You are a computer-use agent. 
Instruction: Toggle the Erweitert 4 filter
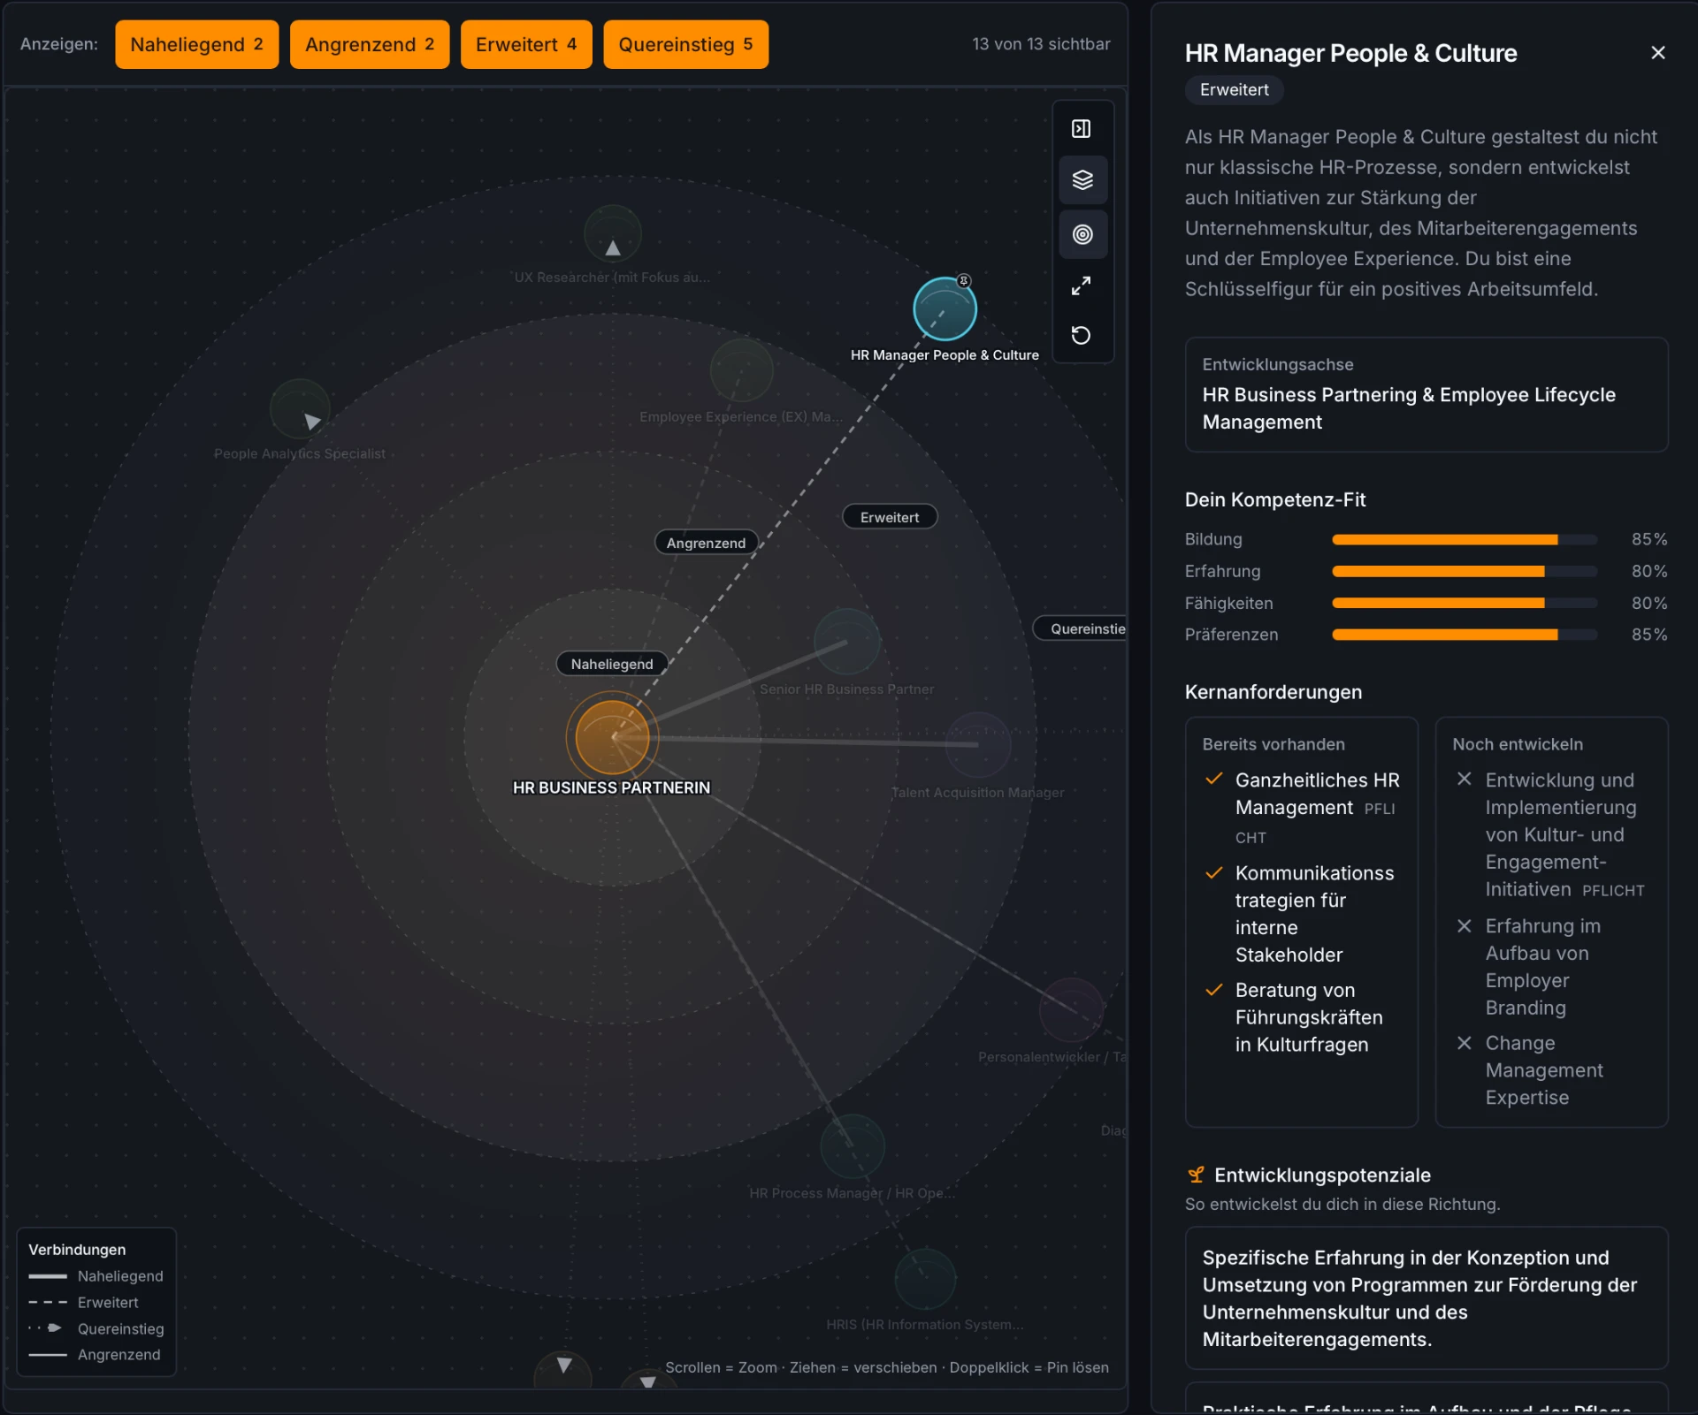(526, 44)
